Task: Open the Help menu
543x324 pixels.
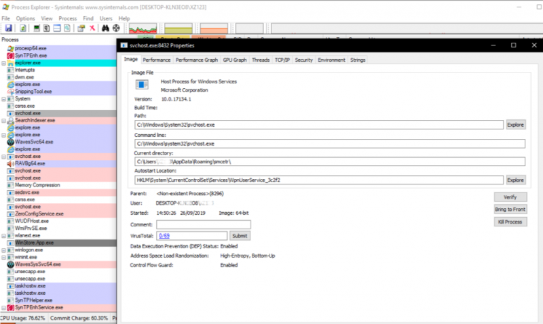Action: coord(124,18)
